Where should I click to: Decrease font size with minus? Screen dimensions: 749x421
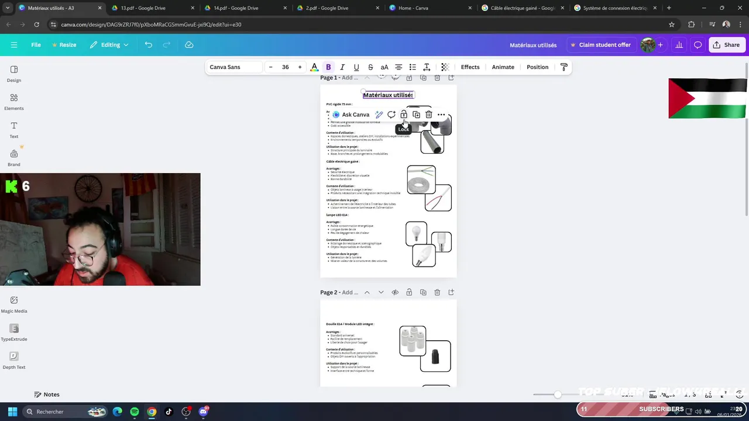(270, 67)
